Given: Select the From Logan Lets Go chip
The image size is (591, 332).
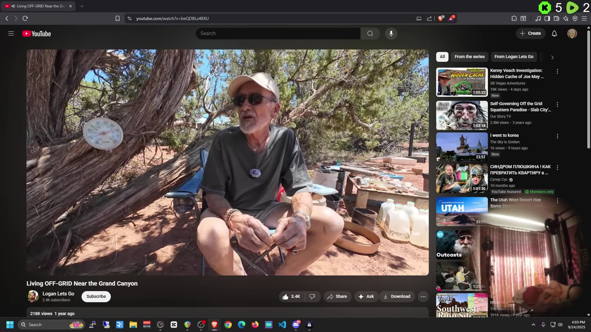Looking at the screenshot, I should point(514,57).
